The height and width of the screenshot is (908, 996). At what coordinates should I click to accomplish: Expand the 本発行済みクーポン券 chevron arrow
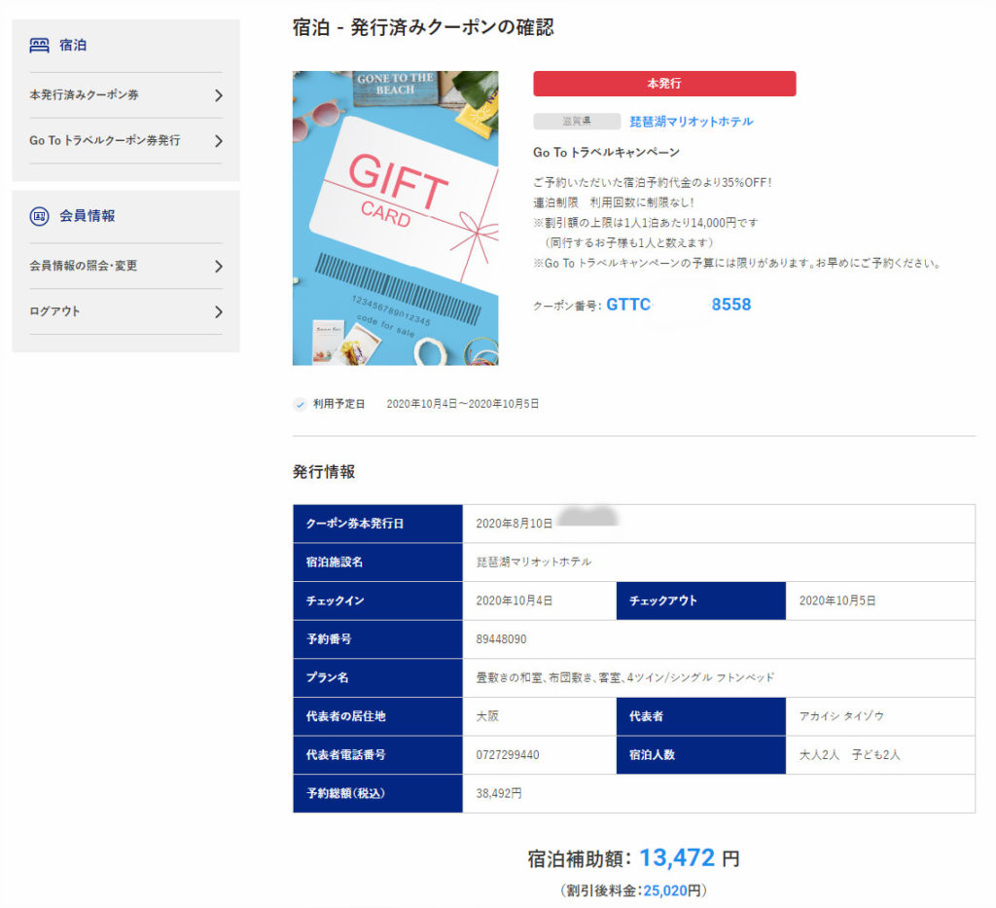click(218, 95)
